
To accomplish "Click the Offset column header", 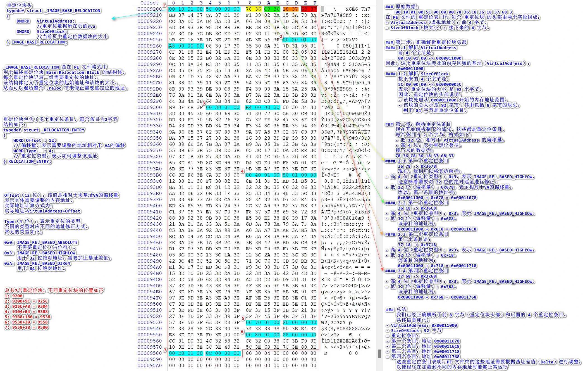I will 149,3.
